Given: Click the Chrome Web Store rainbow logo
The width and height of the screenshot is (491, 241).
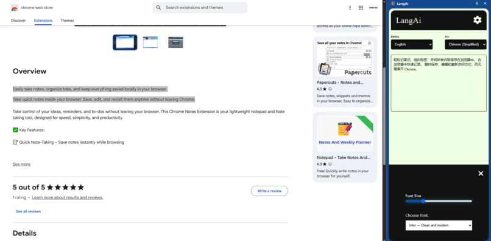Looking at the screenshot, I should (15, 8).
